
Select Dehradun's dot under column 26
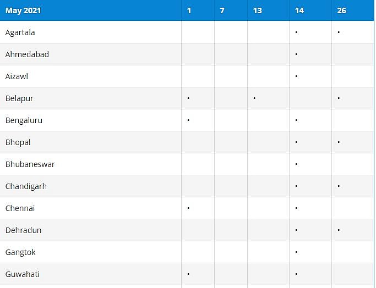click(339, 230)
